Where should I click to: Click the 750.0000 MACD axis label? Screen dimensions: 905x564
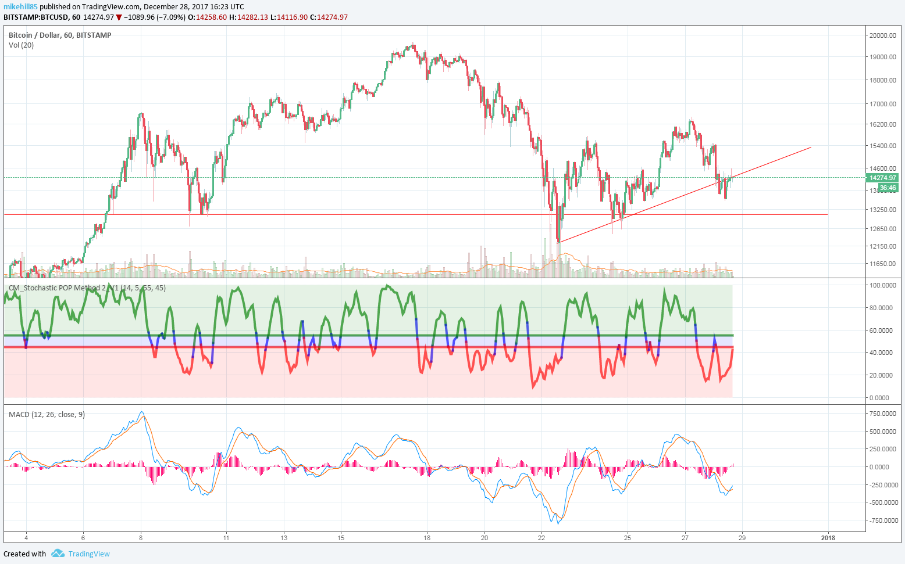(x=882, y=414)
